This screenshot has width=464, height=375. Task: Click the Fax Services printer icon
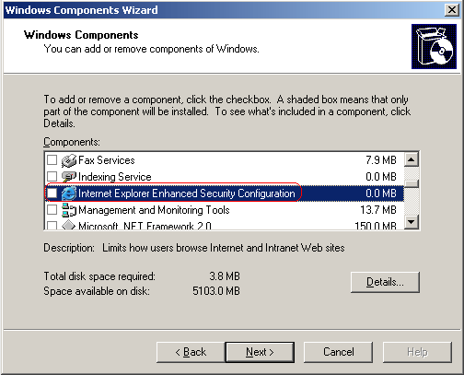[68, 160]
